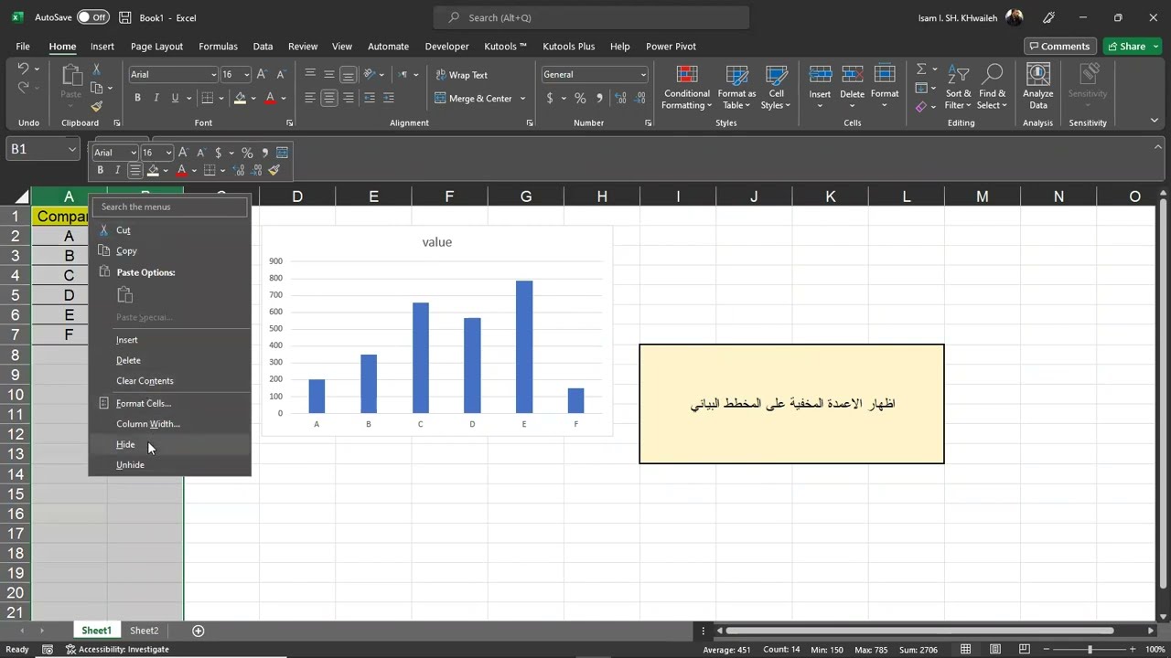Click the ribbon Fill Color yellow swatch
This screenshot has height=658, width=1171.
click(240, 98)
